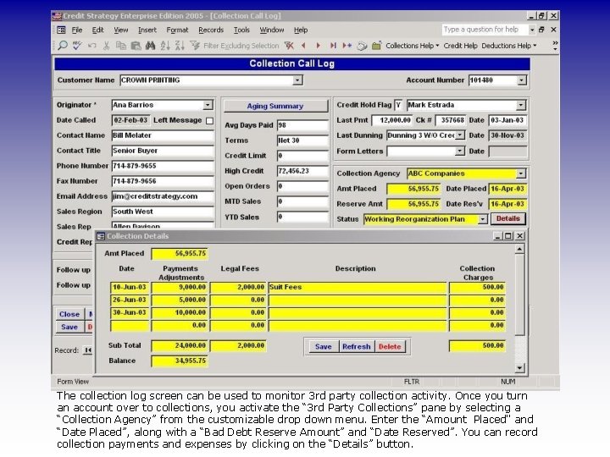Click the Suit Fees description cell
Screen dimensions: 610x457
358,287
